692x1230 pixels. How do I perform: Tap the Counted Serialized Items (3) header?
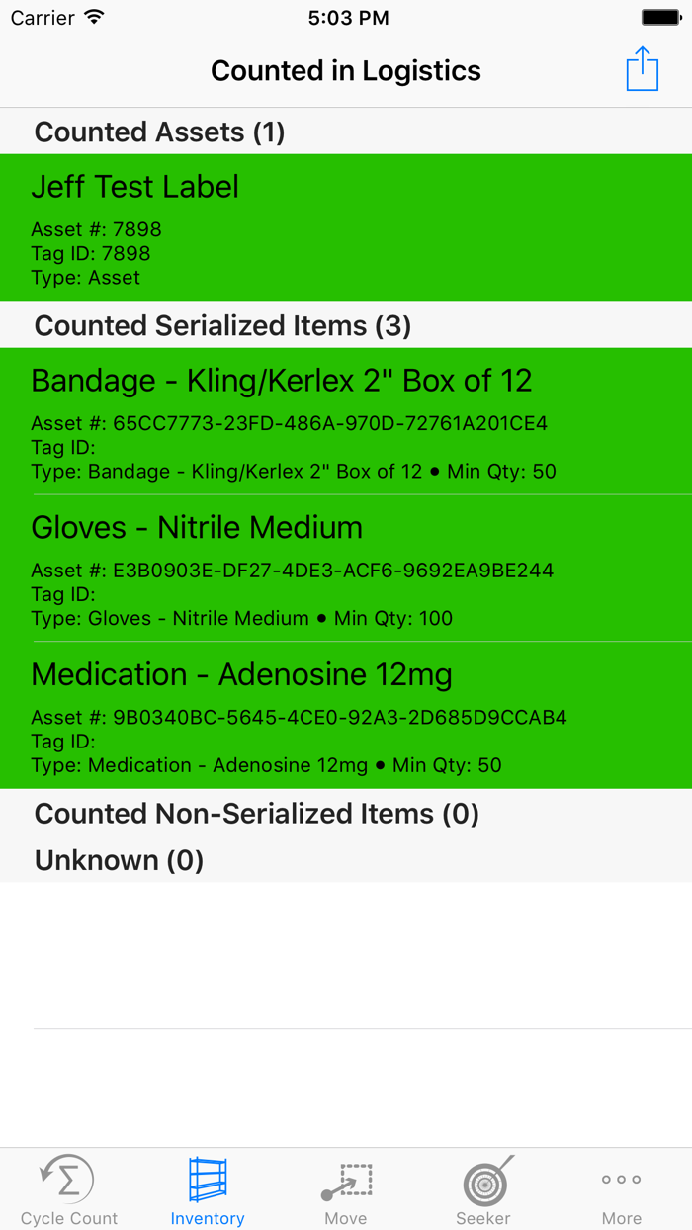point(222,326)
